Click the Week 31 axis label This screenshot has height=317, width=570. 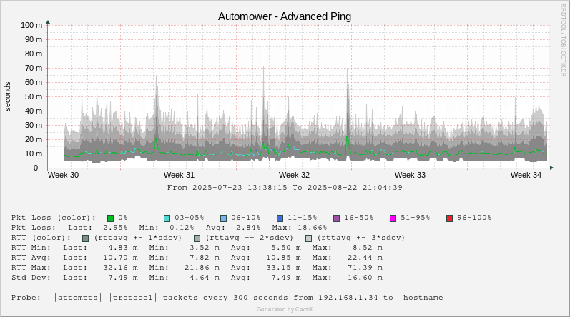pyautogui.click(x=179, y=175)
